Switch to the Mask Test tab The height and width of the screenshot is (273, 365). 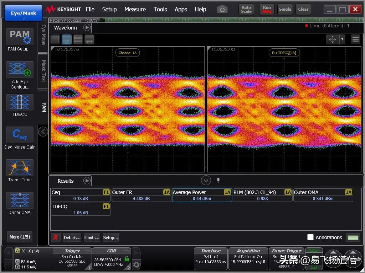click(x=43, y=71)
